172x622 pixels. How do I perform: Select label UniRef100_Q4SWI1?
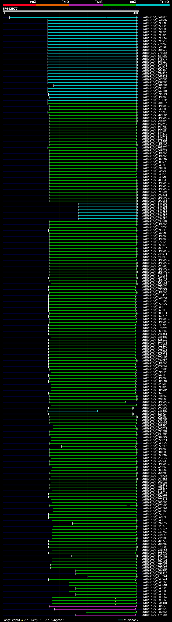coord(154,254)
